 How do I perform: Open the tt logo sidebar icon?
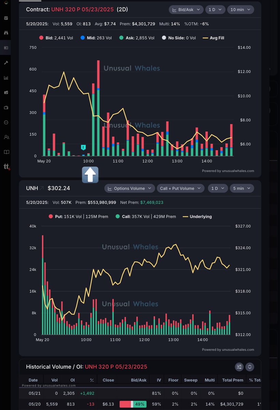(6, 167)
